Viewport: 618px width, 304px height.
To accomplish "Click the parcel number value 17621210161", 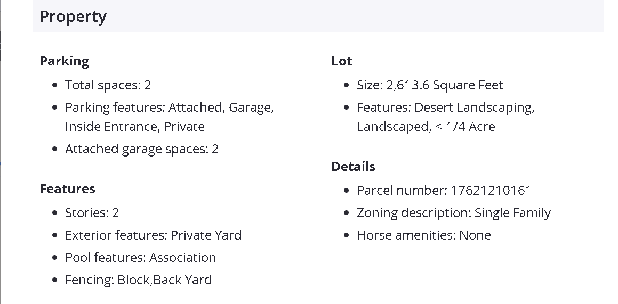I will point(491,191).
